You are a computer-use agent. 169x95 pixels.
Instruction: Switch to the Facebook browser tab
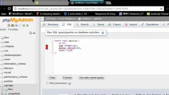pos(16,3)
